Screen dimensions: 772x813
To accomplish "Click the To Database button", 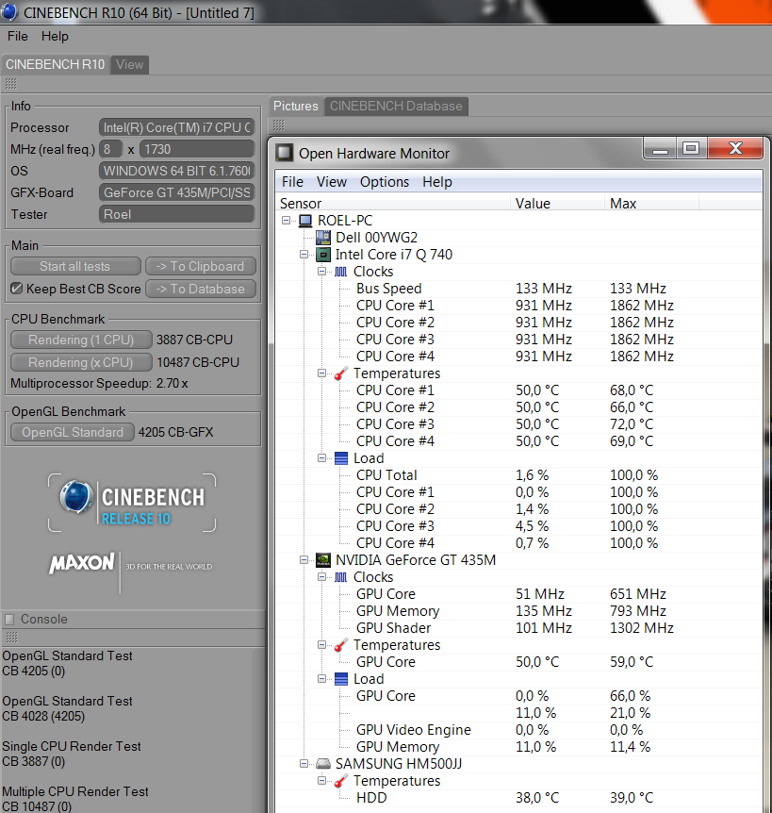I will click(201, 289).
